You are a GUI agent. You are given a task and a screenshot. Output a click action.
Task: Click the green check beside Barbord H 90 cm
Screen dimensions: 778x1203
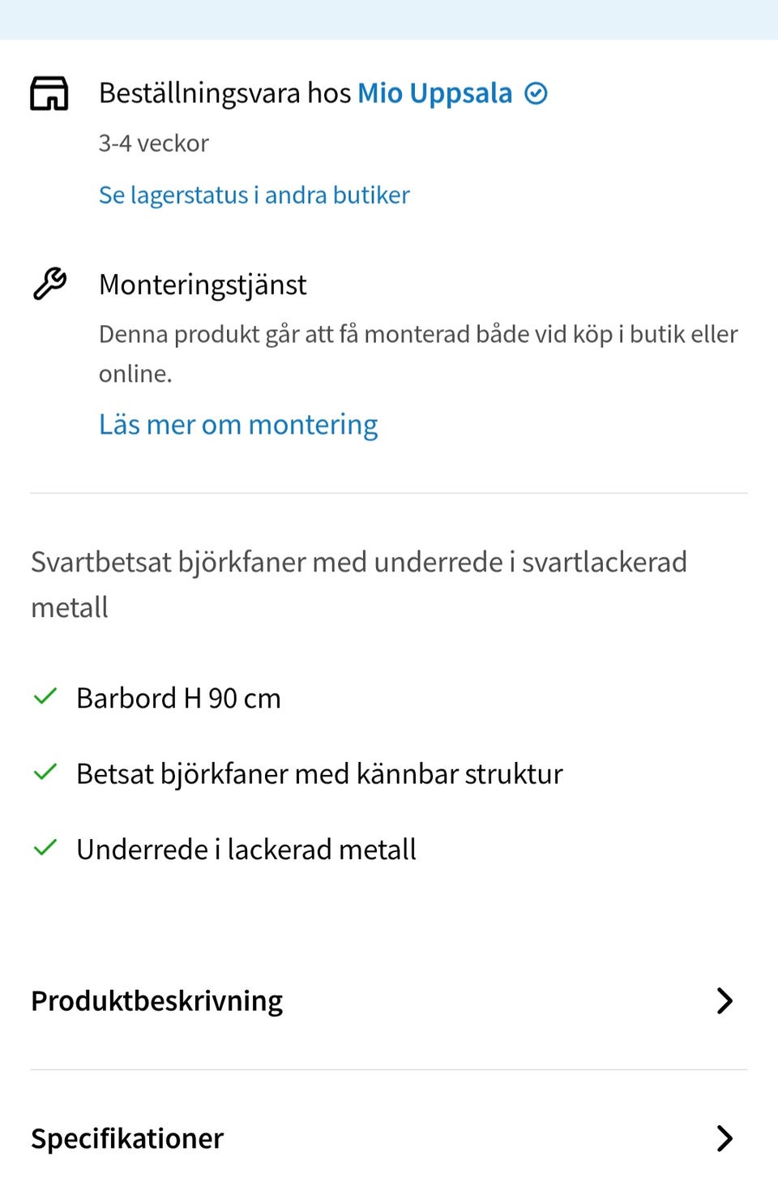pyautogui.click(x=44, y=696)
